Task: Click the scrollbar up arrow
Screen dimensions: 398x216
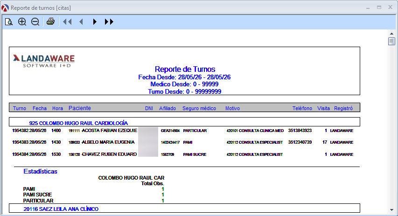Action: 391,34
